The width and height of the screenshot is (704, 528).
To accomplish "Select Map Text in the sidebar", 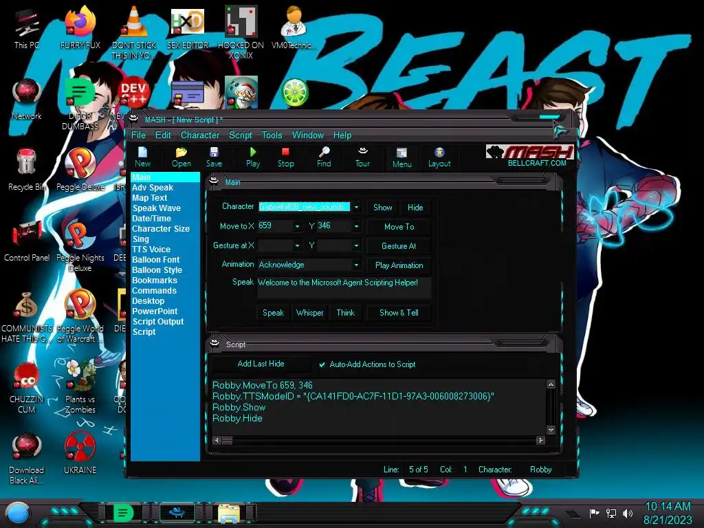I will pyautogui.click(x=149, y=198).
